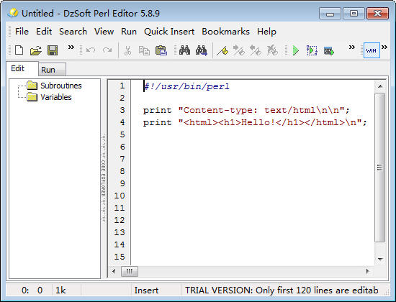
Task: Switch to the Run tab
Action: pyautogui.click(x=52, y=70)
